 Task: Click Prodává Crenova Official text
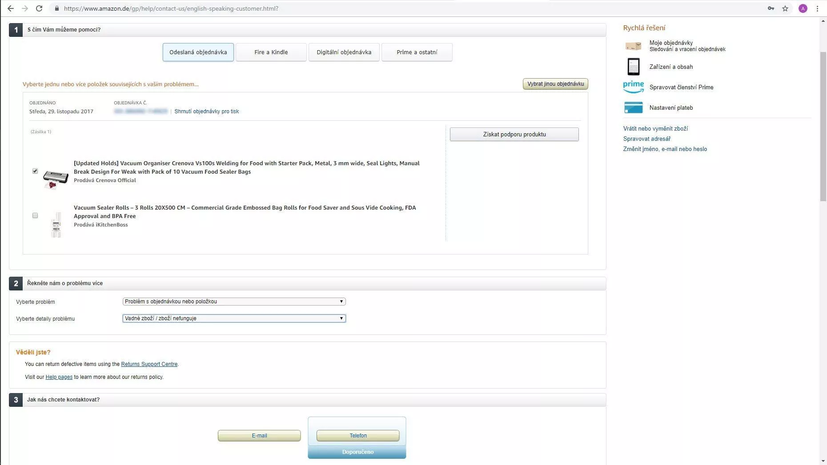click(x=104, y=180)
